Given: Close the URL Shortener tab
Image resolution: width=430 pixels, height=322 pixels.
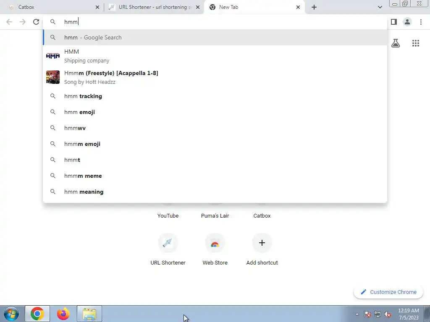Looking at the screenshot, I should pos(198,7).
